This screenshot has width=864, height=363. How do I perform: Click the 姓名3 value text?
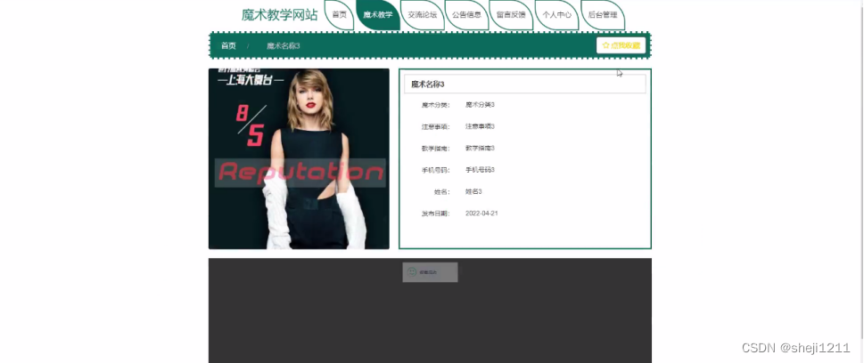point(473,191)
